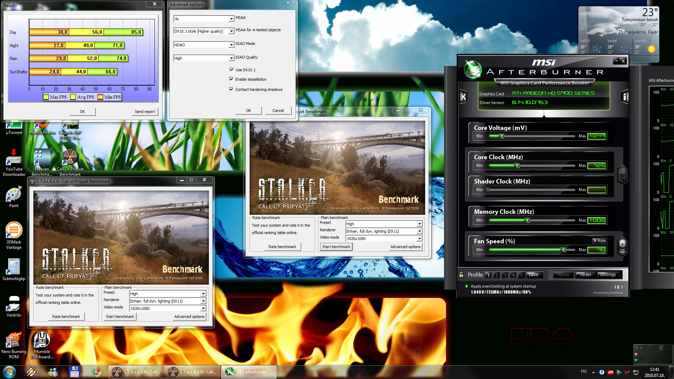Expand the SSAO Quality dropdown
Image resolution: width=674 pixels, height=379 pixels.
231,58
